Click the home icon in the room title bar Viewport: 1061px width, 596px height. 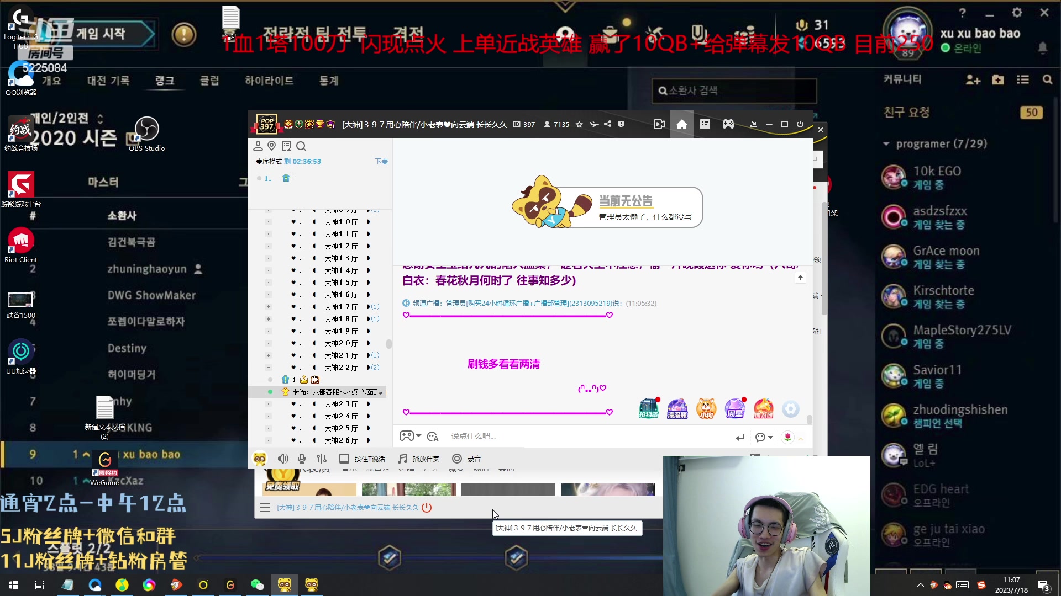pos(682,124)
